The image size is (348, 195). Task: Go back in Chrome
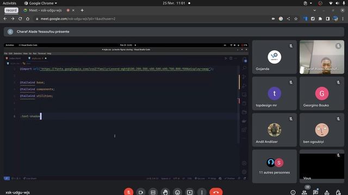click(x=5, y=19)
